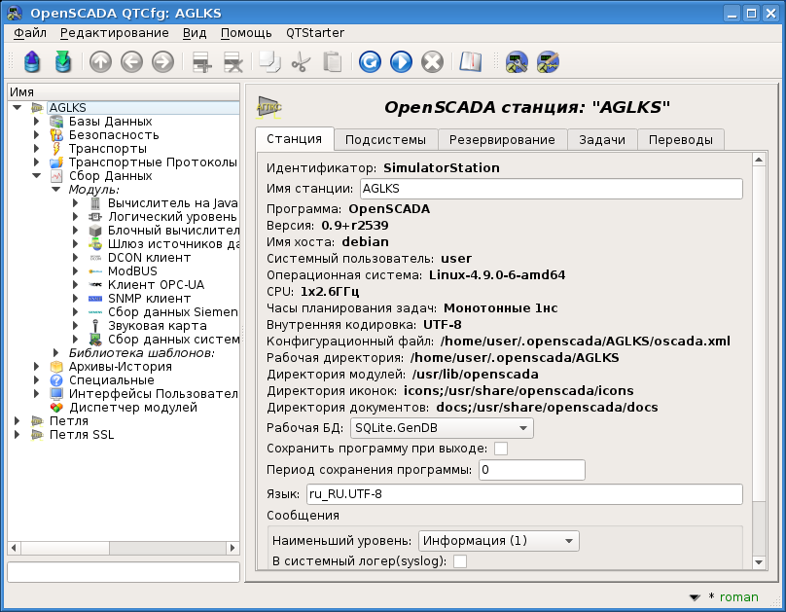Click the Язык input field
786x612 pixels.
524,494
